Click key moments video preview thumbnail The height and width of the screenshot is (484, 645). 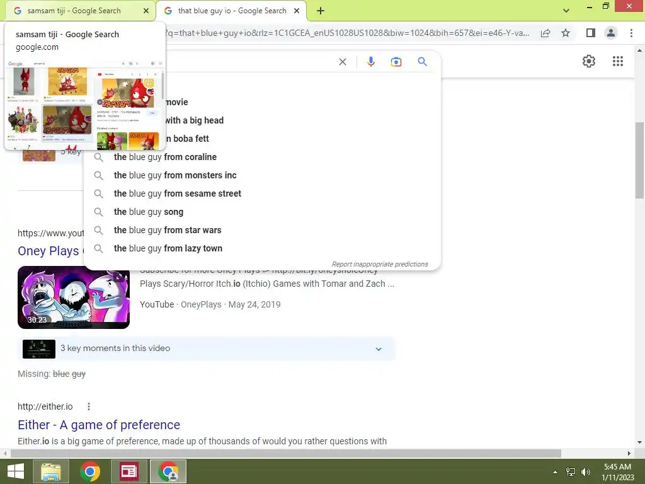click(38, 349)
